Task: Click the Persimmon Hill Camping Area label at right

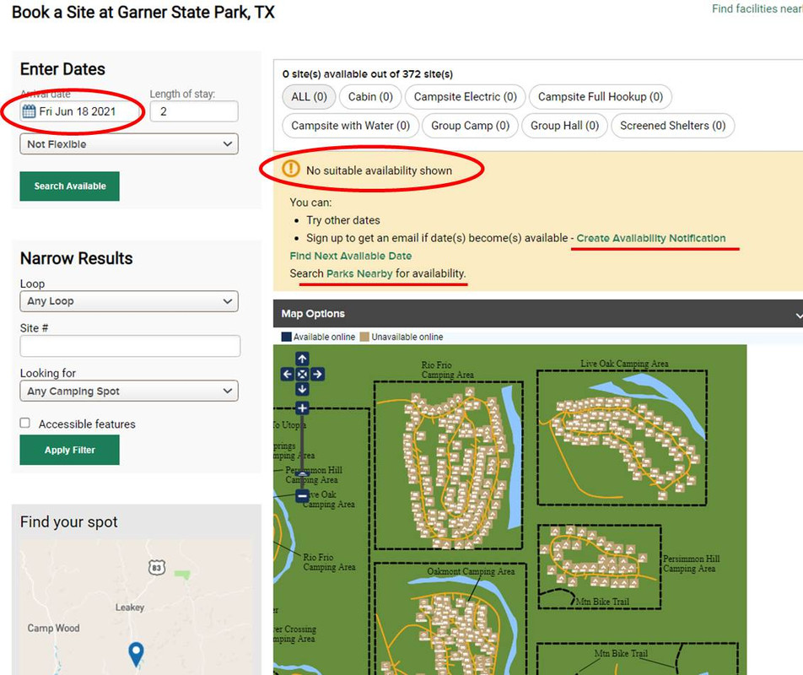Action: pyautogui.click(x=692, y=564)
